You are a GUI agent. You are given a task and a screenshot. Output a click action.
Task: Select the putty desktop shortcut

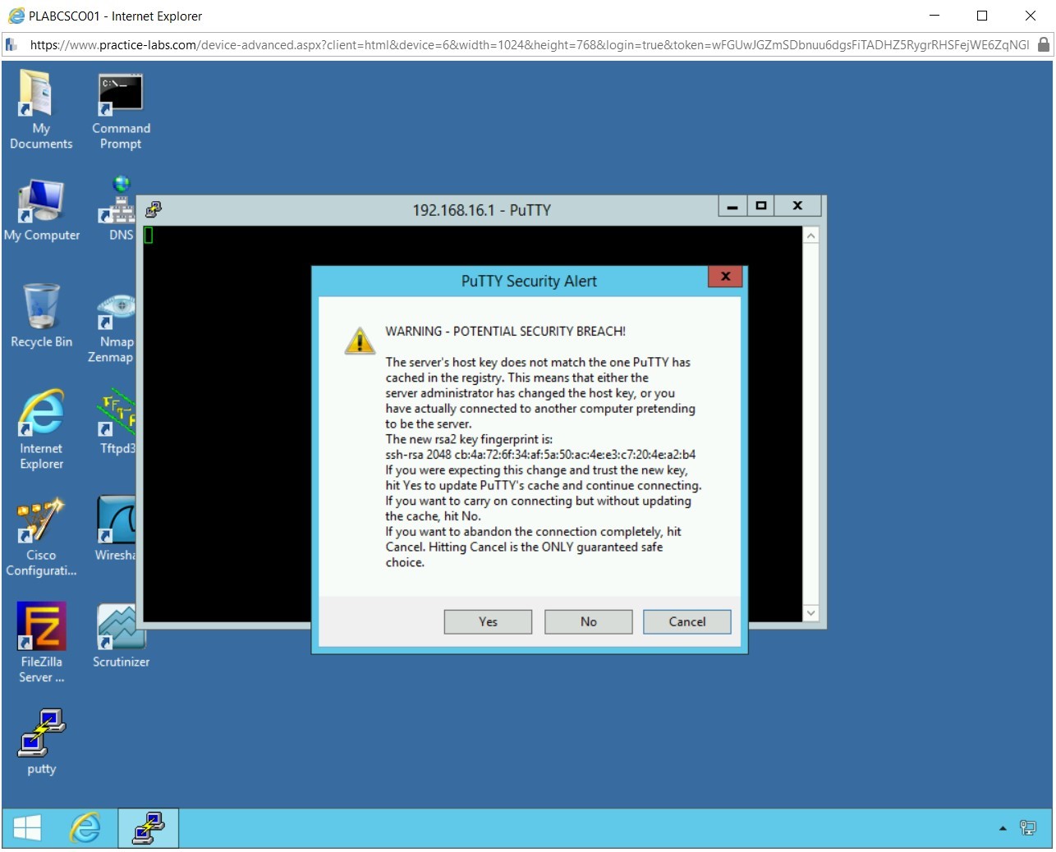click(x=41, y=743)
